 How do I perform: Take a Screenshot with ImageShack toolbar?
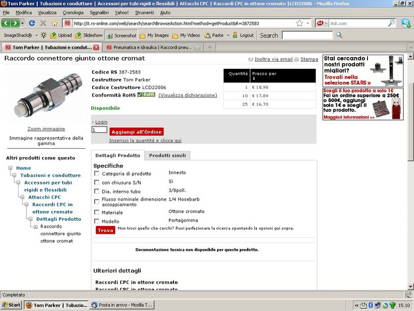(122, 35)
